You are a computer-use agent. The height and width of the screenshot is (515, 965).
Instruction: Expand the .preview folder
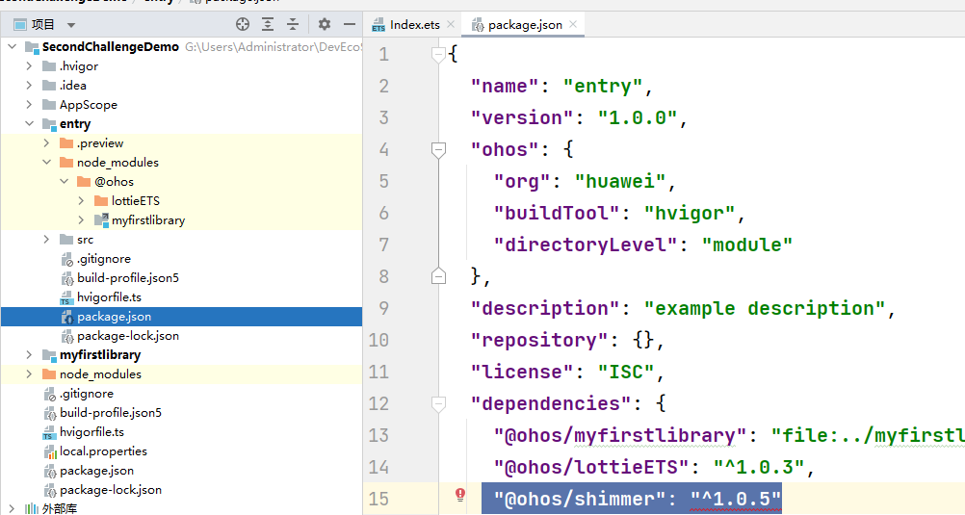pos(46,142)
